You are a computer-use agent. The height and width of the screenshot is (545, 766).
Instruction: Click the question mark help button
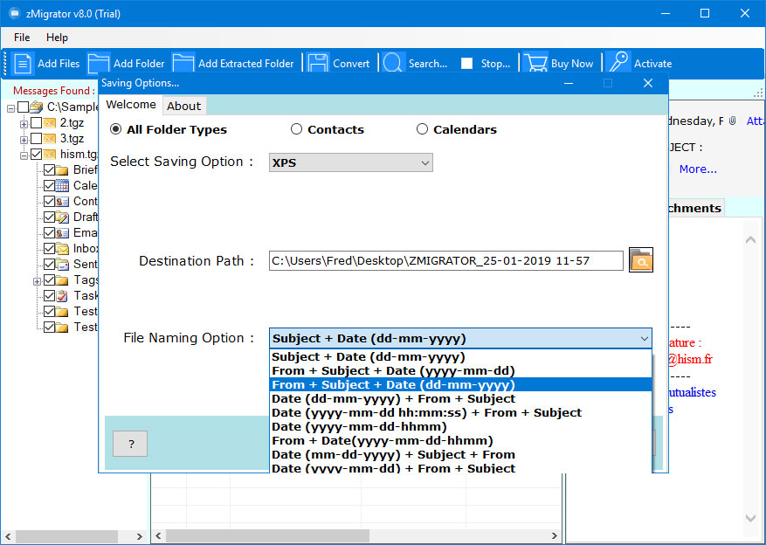(x=130, y=444)
